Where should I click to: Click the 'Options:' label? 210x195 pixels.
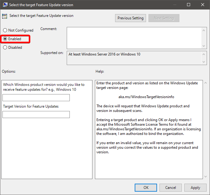[9, 71]
